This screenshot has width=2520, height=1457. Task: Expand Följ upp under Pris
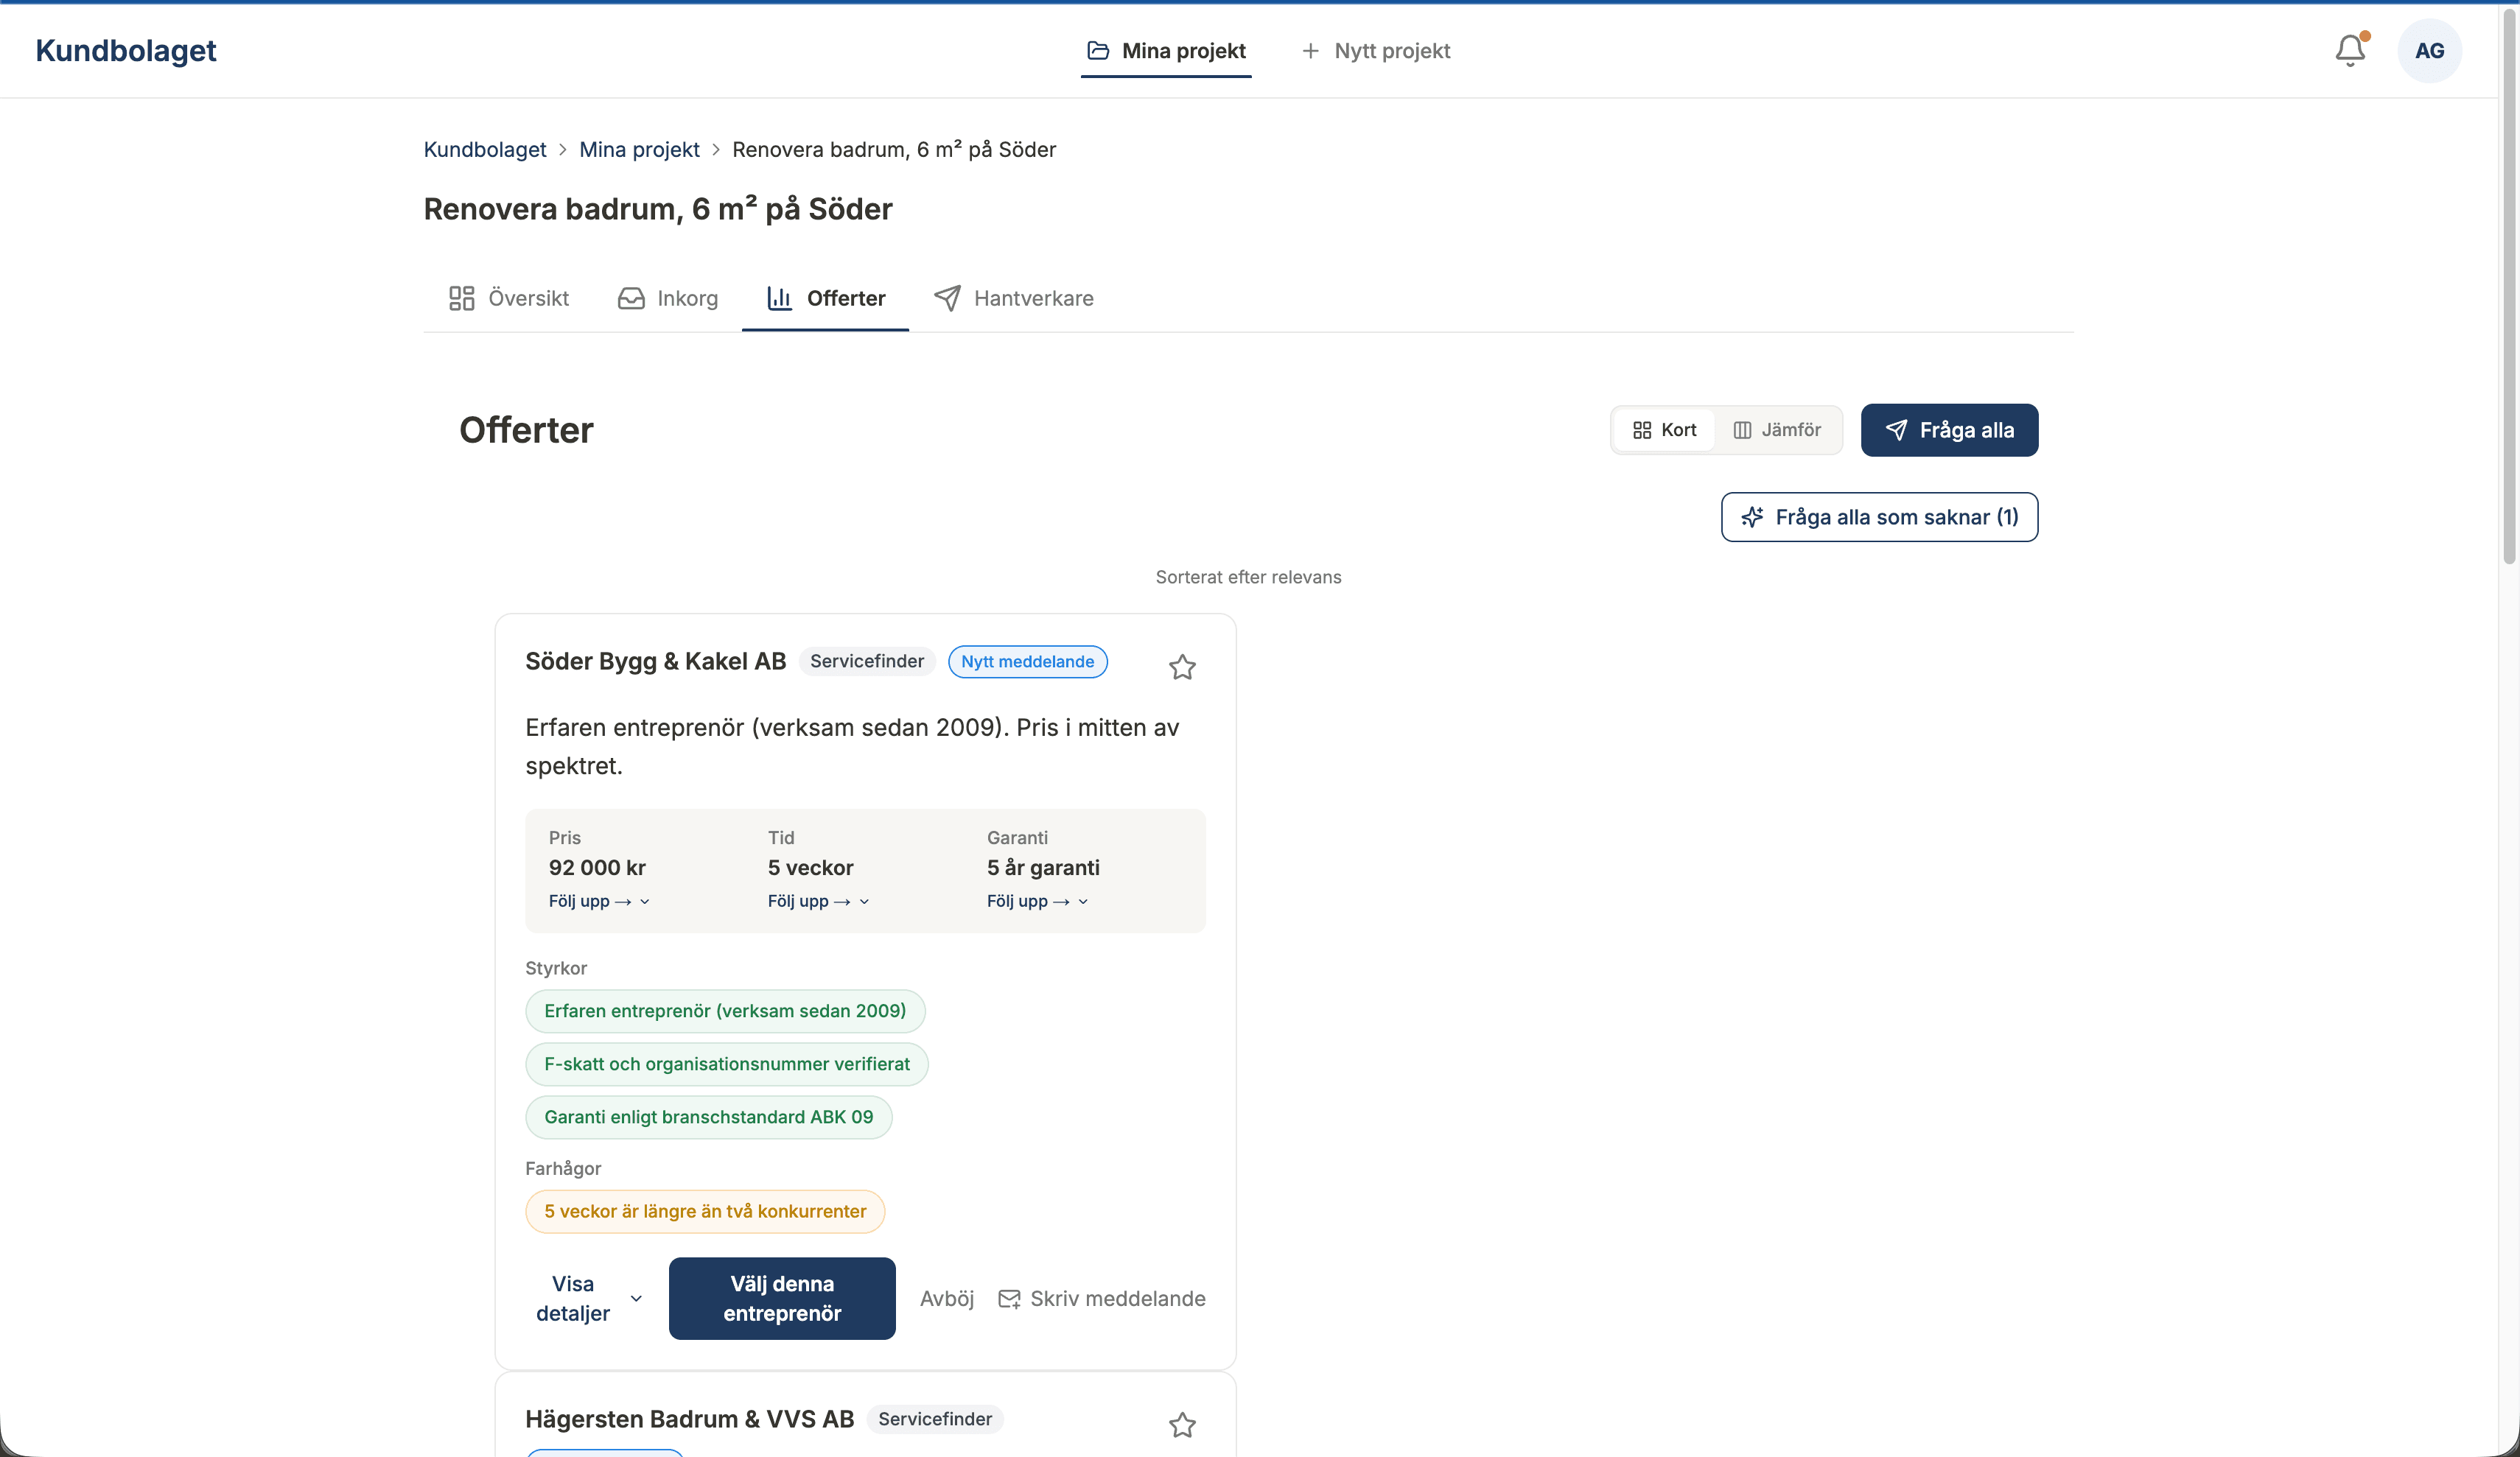(599, 901)
